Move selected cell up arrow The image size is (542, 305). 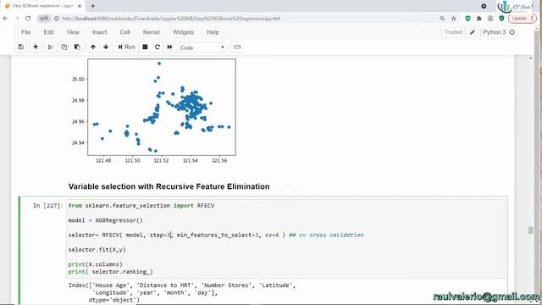click(93, 47)
